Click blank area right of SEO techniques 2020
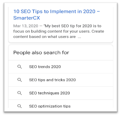121x116 pixels. click(91, 93)
